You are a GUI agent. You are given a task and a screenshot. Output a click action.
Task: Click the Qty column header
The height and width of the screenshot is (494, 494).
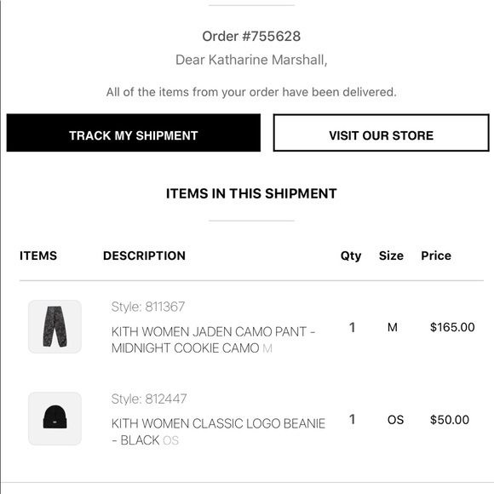[x=351, y=256]
